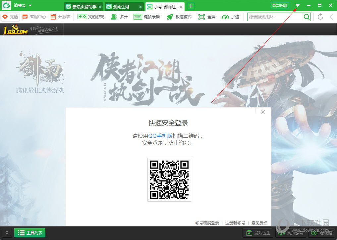
Task: Click the 多开 multi-open icon
Action: coord(119,17)
